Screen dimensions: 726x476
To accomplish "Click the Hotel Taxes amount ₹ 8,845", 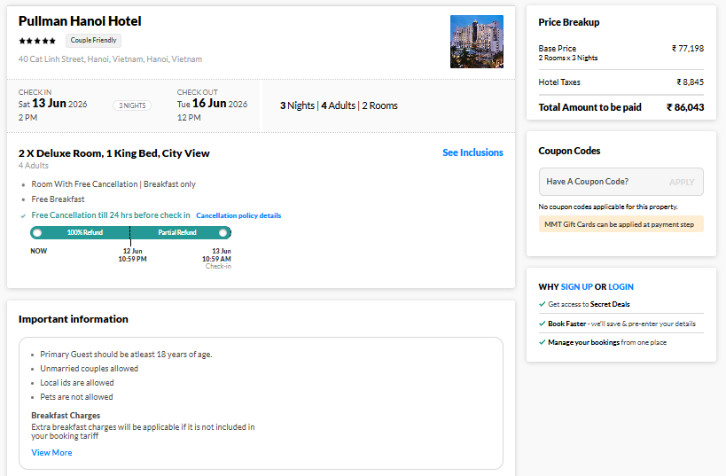I will coord(690,82).
